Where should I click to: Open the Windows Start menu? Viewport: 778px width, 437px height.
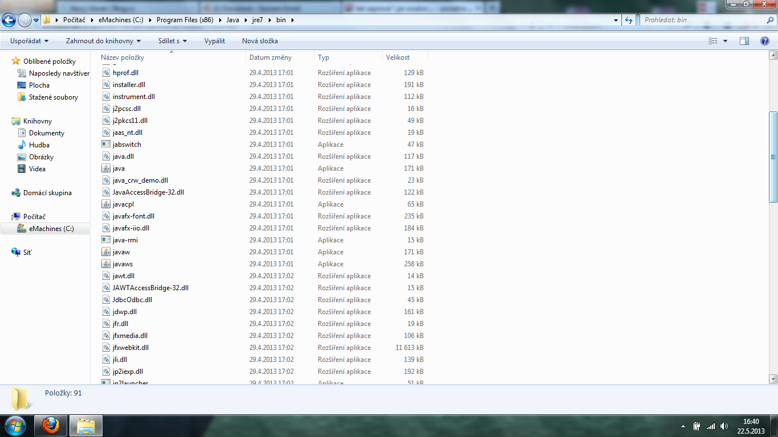pyautogui.click(x=14, y=425)
